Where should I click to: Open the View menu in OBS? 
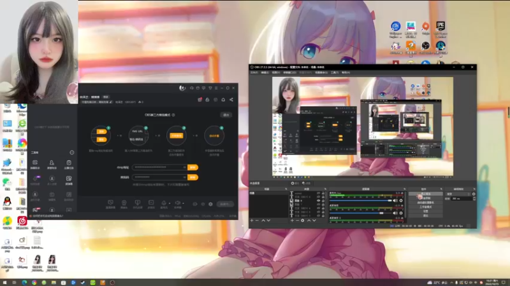[x=276, y=72]
